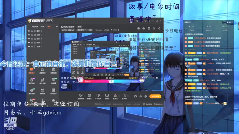239x134 pixels.
Task: Add a 摄像头 camera source
Action: click(89, 96)
